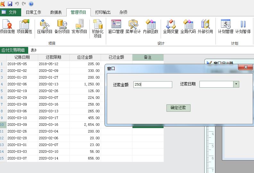The height and width of the screenshot is (173, 254).
Task: Click the Save icon in quick access bar
Action: (10, 4)
